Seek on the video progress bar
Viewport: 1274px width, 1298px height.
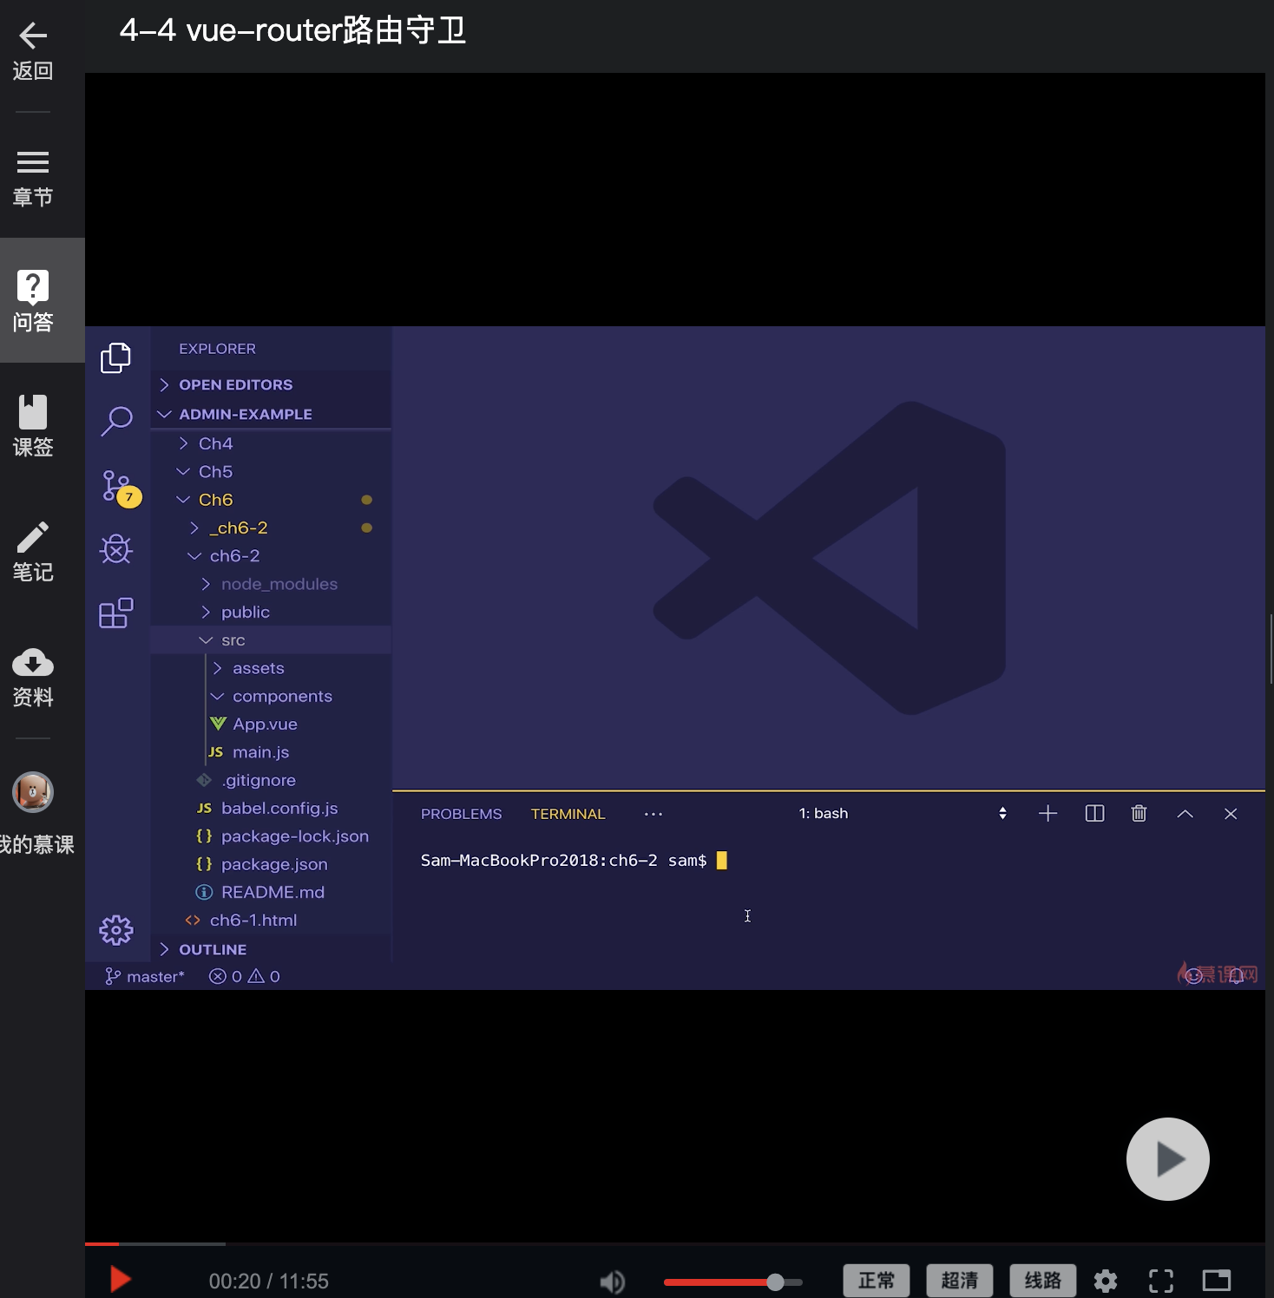675,1244
